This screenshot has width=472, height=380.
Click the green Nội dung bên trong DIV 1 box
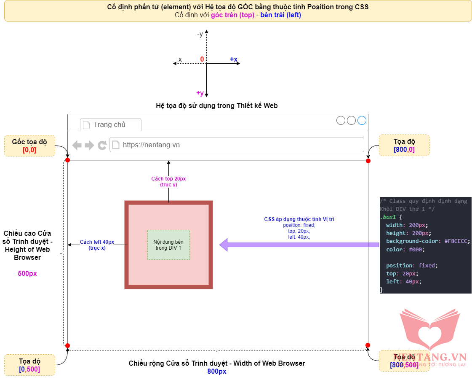click(168, 245)
